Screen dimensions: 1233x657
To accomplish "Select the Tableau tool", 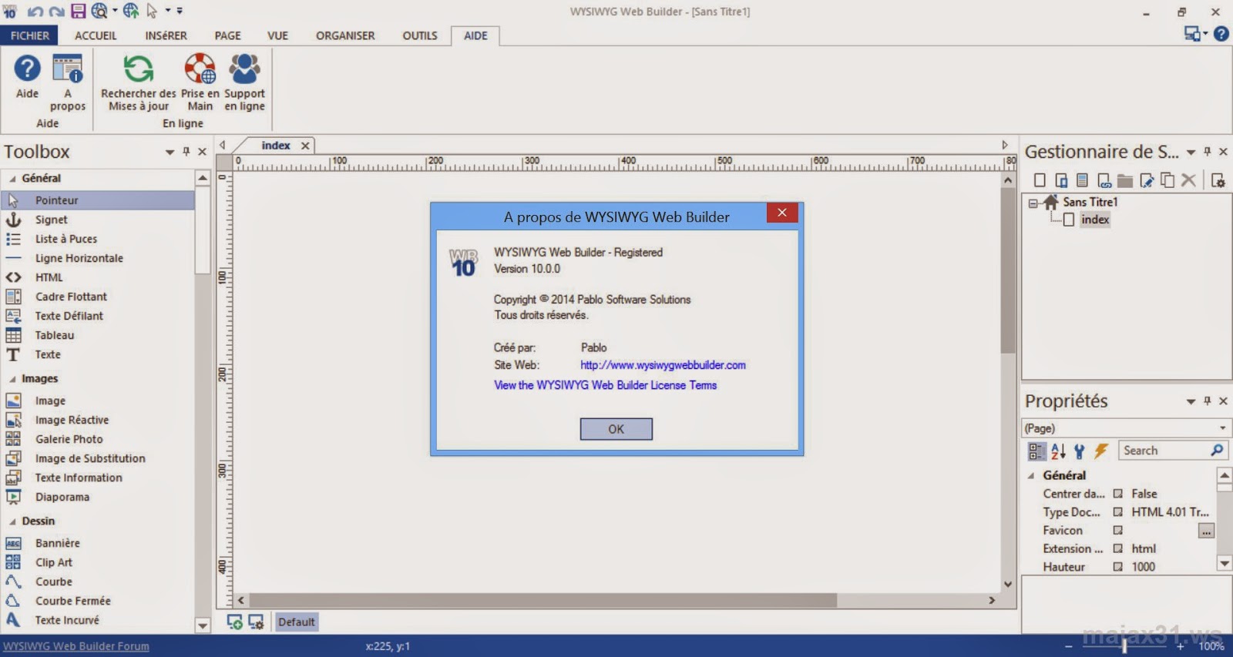I will (x=98, y=335).
